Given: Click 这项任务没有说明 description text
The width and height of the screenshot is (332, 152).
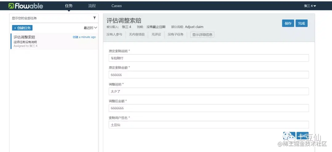Looking at the screenshot, I should tap(25, 42).
